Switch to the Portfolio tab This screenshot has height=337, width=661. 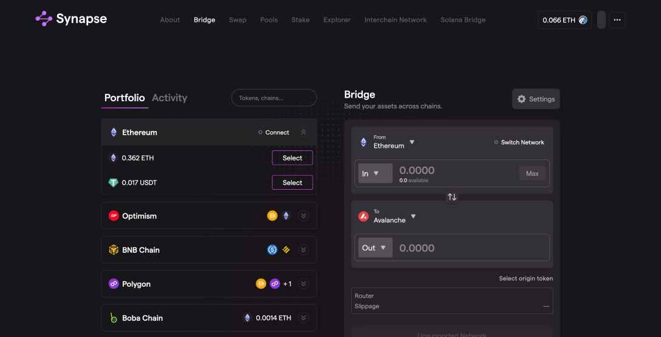(x=125, y=98)
